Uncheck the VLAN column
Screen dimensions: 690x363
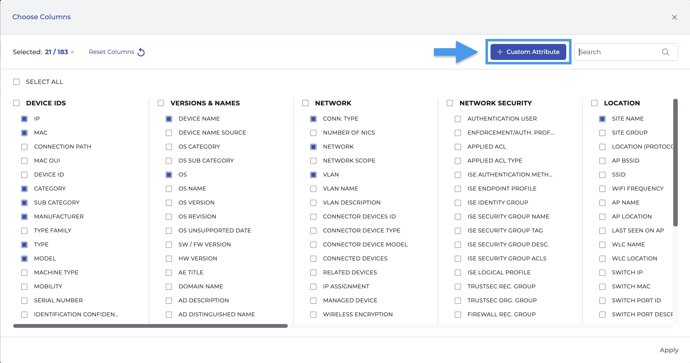[x=313, y=175]
